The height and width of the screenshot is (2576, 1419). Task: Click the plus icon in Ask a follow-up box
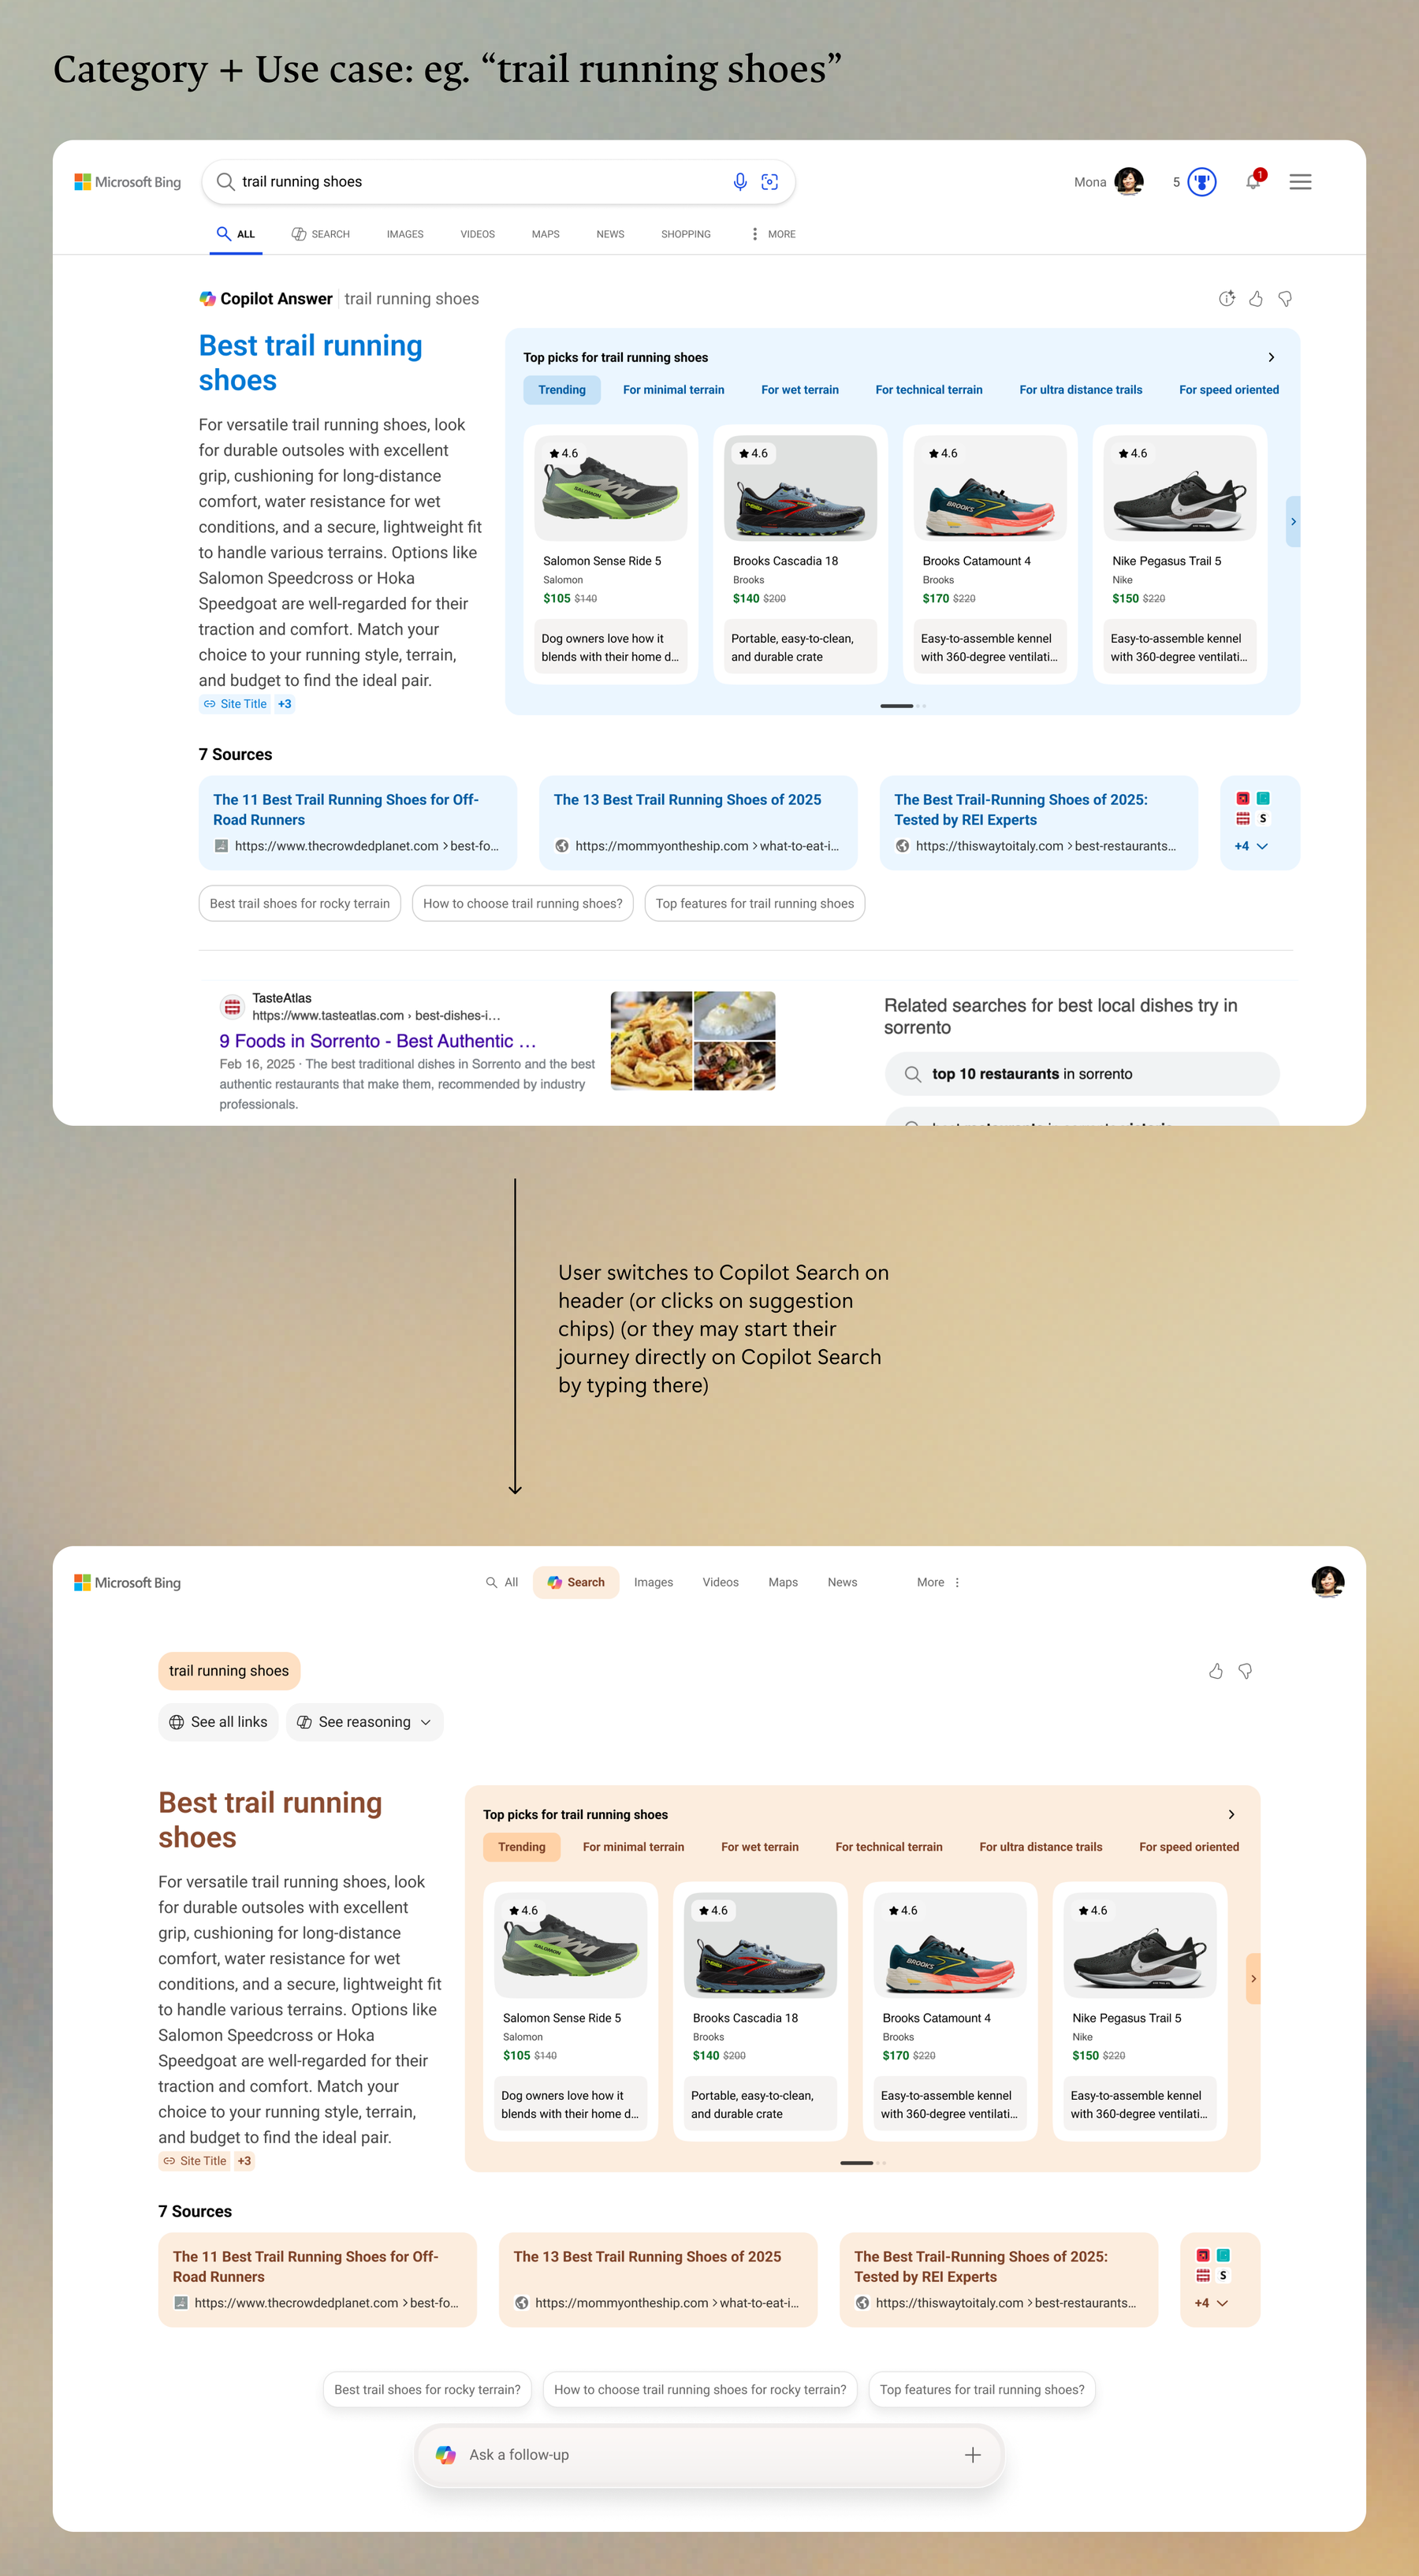click(x=972, y=2454)
